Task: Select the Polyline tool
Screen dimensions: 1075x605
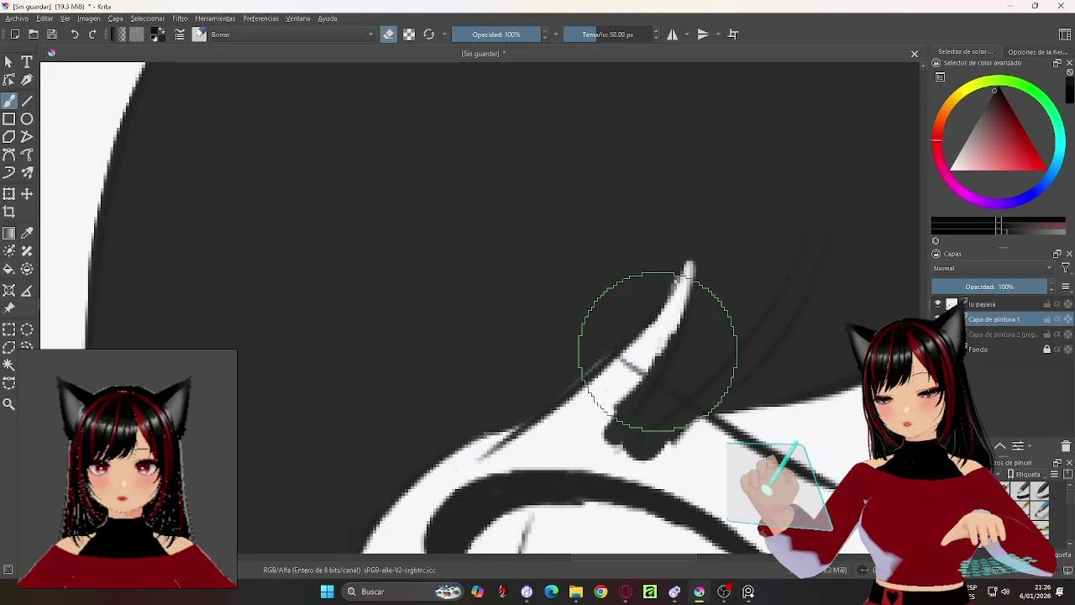Action: coord(27,137)
